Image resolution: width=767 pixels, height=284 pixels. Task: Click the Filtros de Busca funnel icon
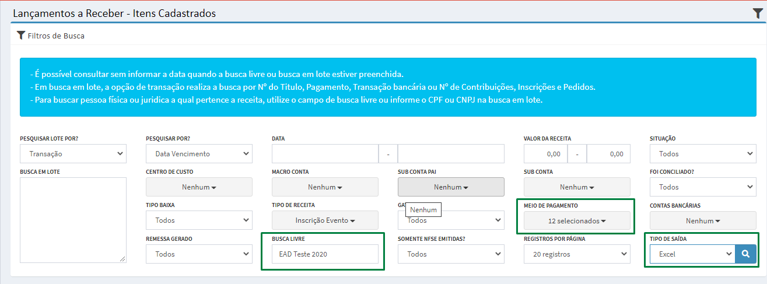coord(21,36)
